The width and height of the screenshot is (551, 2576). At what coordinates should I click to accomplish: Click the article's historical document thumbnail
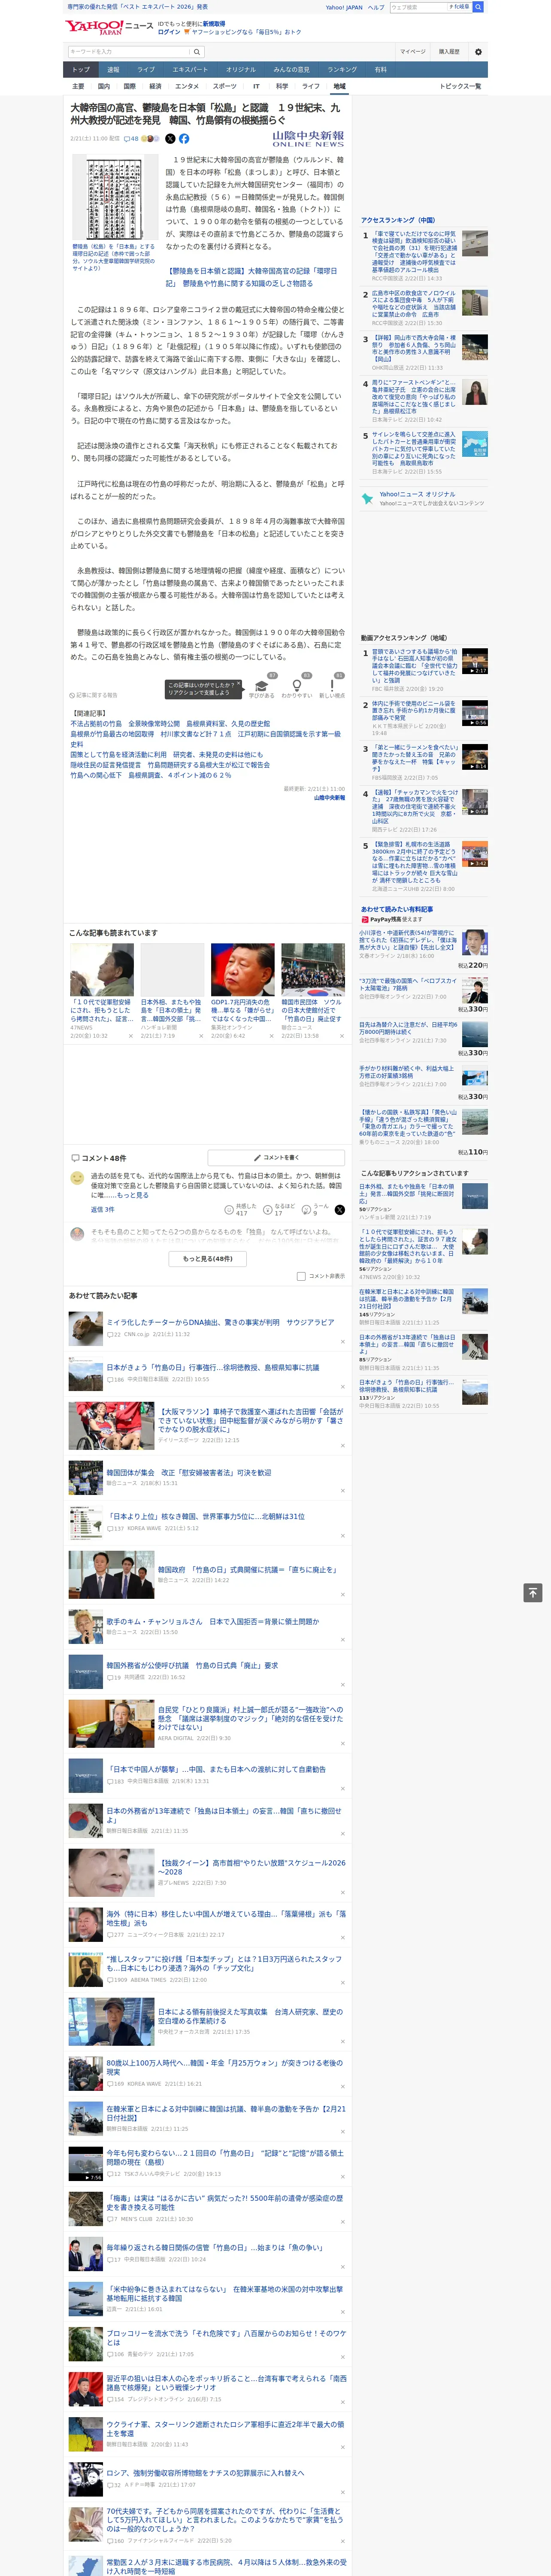[114, 196]
